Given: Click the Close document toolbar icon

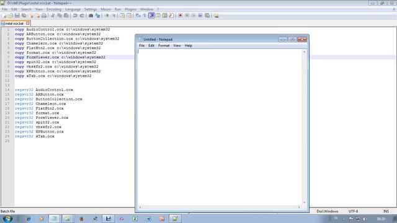Looking at the screenshot, I should (32, 15).
